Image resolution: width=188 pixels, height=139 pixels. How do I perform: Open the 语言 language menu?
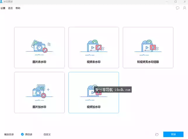[10, 8]
